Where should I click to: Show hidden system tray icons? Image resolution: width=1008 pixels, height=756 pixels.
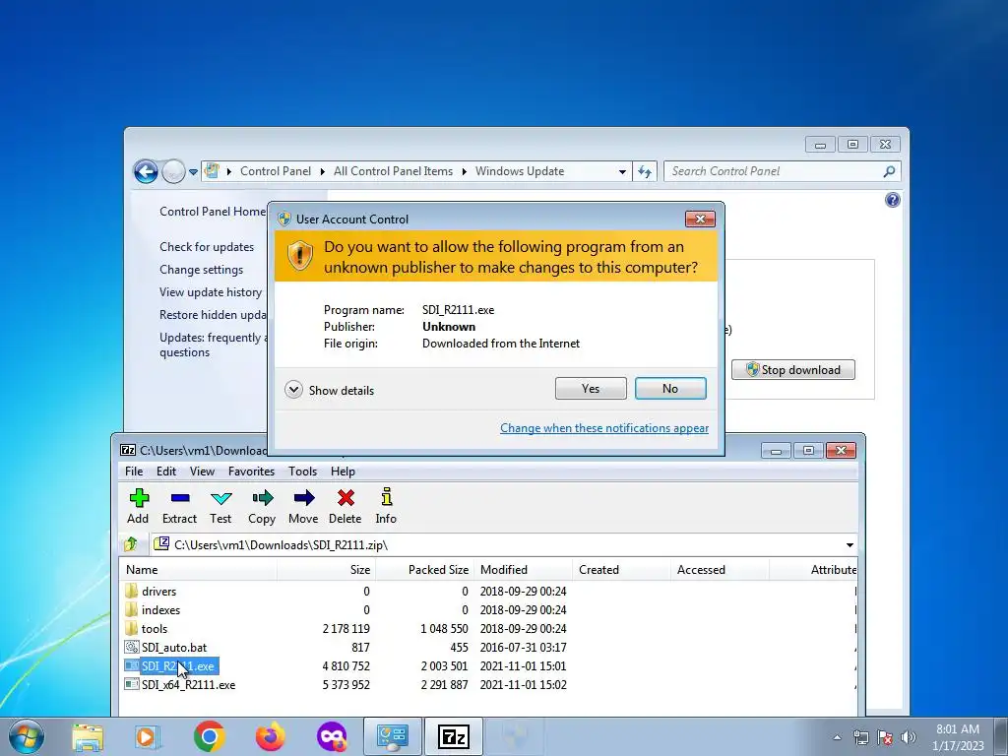click(x=837, y=737)
